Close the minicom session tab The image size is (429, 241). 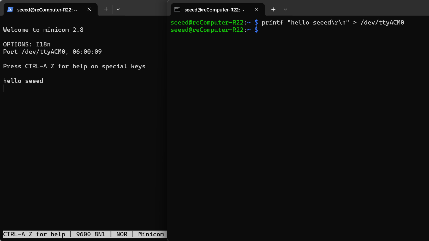(89, 9)
